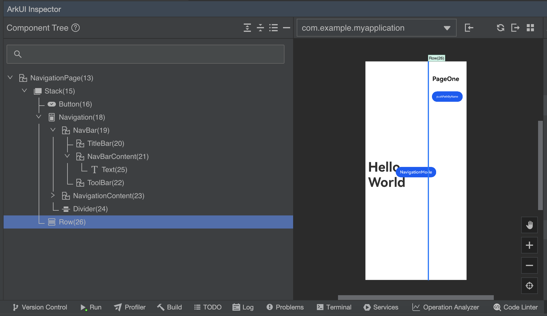This screenshot has width=547, height=316.
Task: Select ToolBar(22) tree item
Action: (x=106, y=183)
